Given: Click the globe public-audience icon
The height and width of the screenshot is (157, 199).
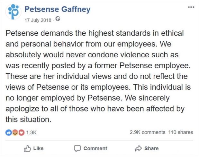Looking at the screenshot, I should [x=58, y=19].
